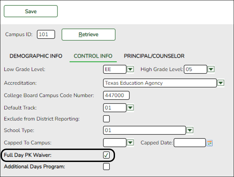234x177 pixels.
Task: Click the Exclude from District Reporting label
Action: [x=42, y=119]
